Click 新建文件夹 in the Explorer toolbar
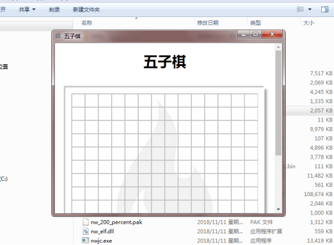This screenshot has width=334, height=245. [86, 10]
